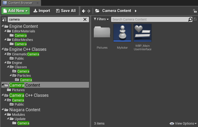The width and height of the screenshot is (198, 127).
Task: Collapse the Particles folder
Action: tap(11, 75)
